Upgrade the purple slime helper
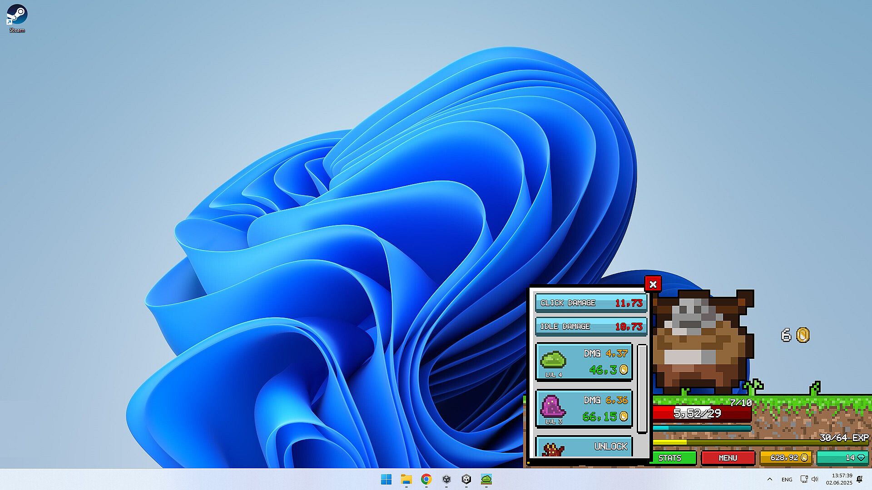872x490 pixels. tap(584, 408)
